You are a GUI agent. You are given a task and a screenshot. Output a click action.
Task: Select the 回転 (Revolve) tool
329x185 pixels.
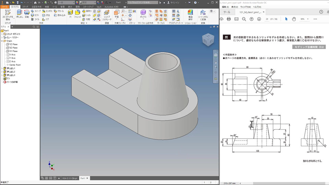[x=27, y=14]
